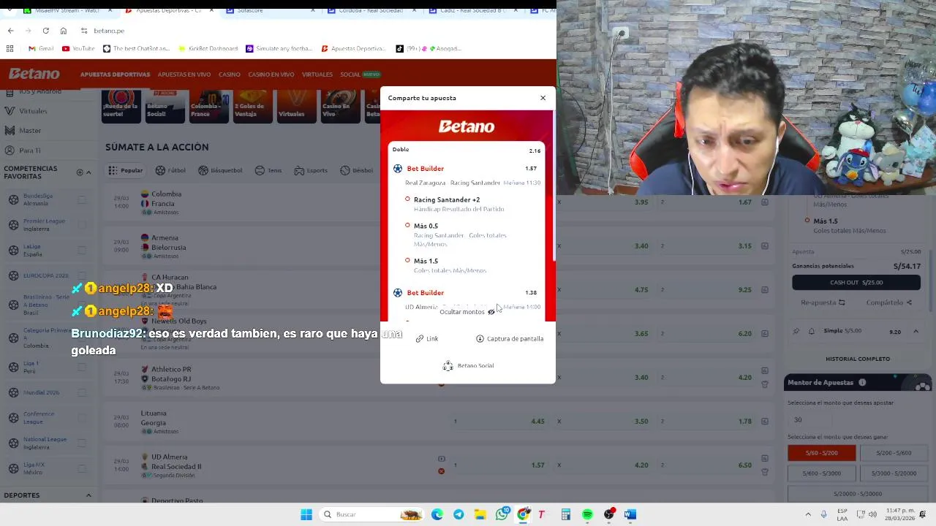The image size is (936, 526).
Task: Click the Betano logo in the header
Action: [x=34, y=74]
